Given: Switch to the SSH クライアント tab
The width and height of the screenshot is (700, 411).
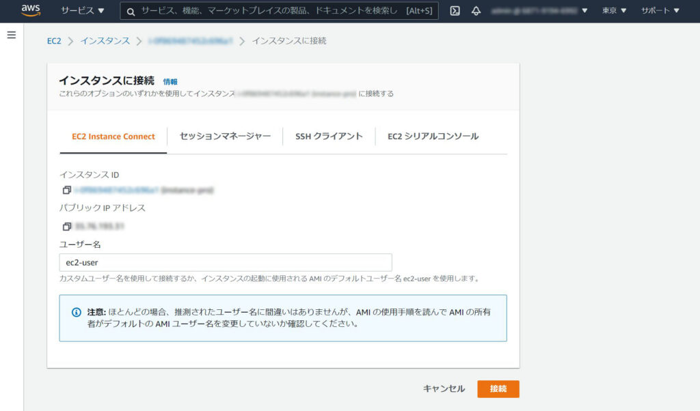Looking at the screenshot, I should click(x=329, y=136).
